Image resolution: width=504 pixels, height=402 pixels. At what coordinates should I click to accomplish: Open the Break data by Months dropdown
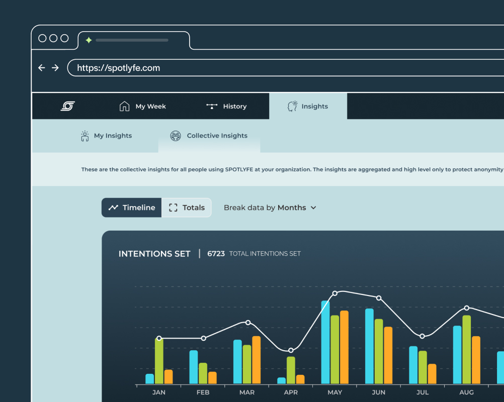(270, 208)
